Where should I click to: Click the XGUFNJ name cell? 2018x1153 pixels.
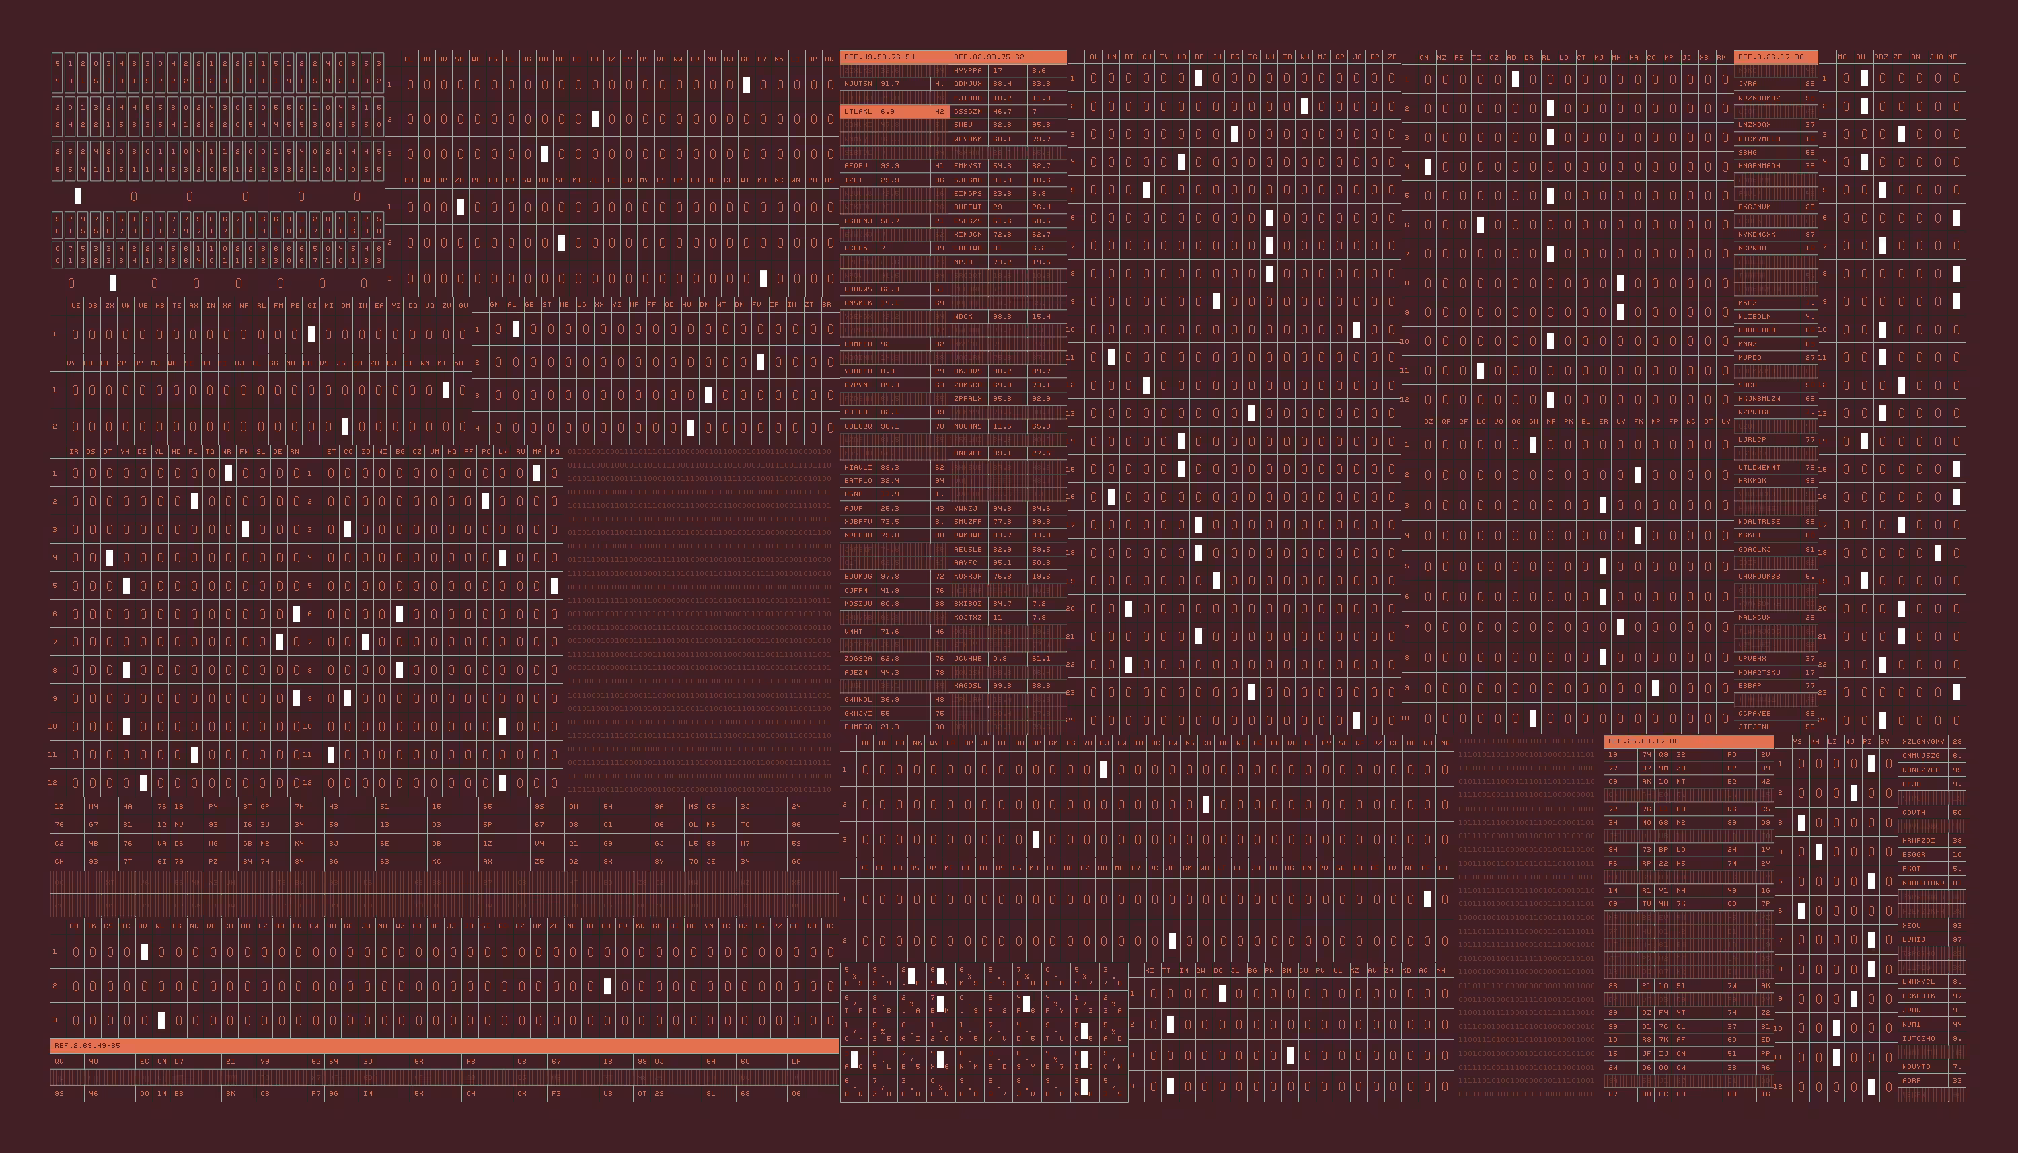[x=858, y=221]
